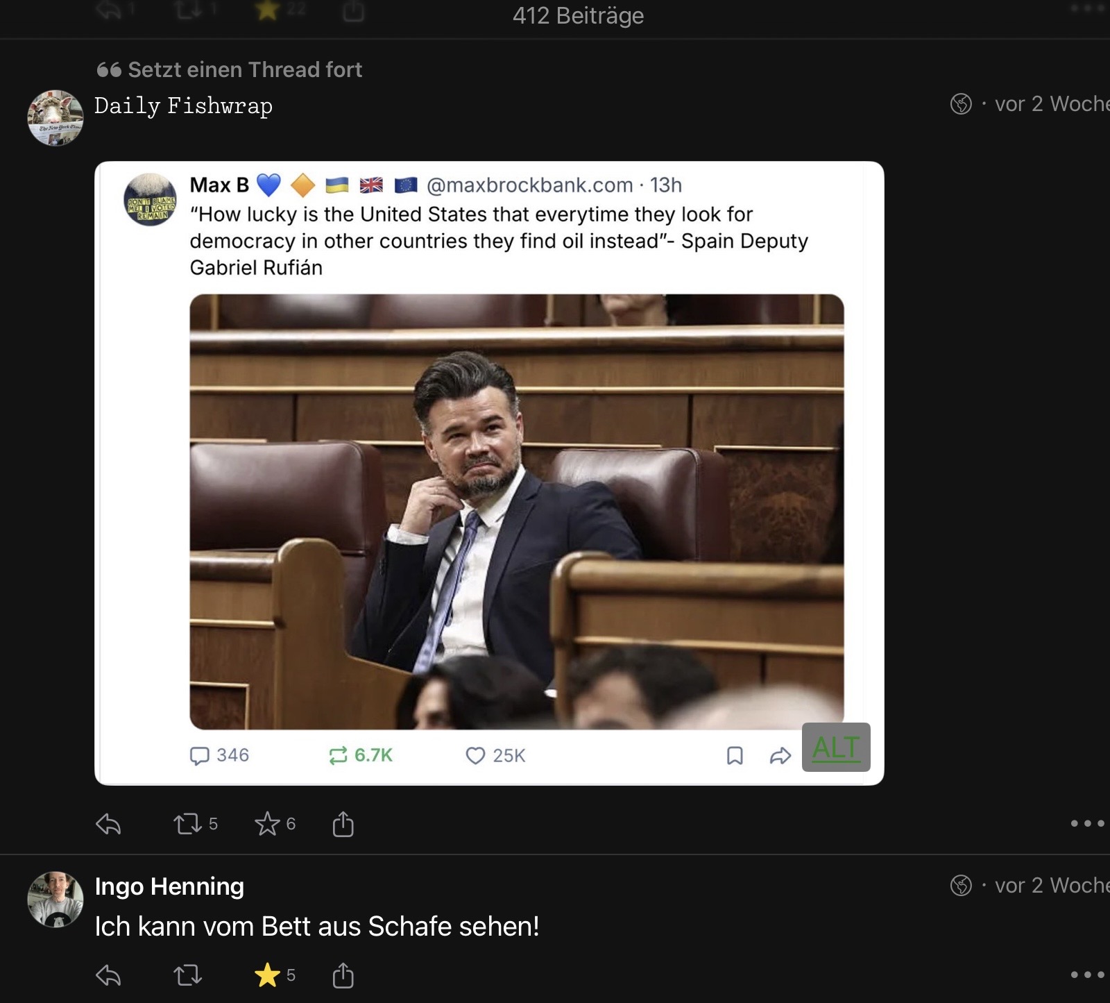Open the Daily Fishwrap account name
The image size is (1110, 1003).
tap(183, 106)
